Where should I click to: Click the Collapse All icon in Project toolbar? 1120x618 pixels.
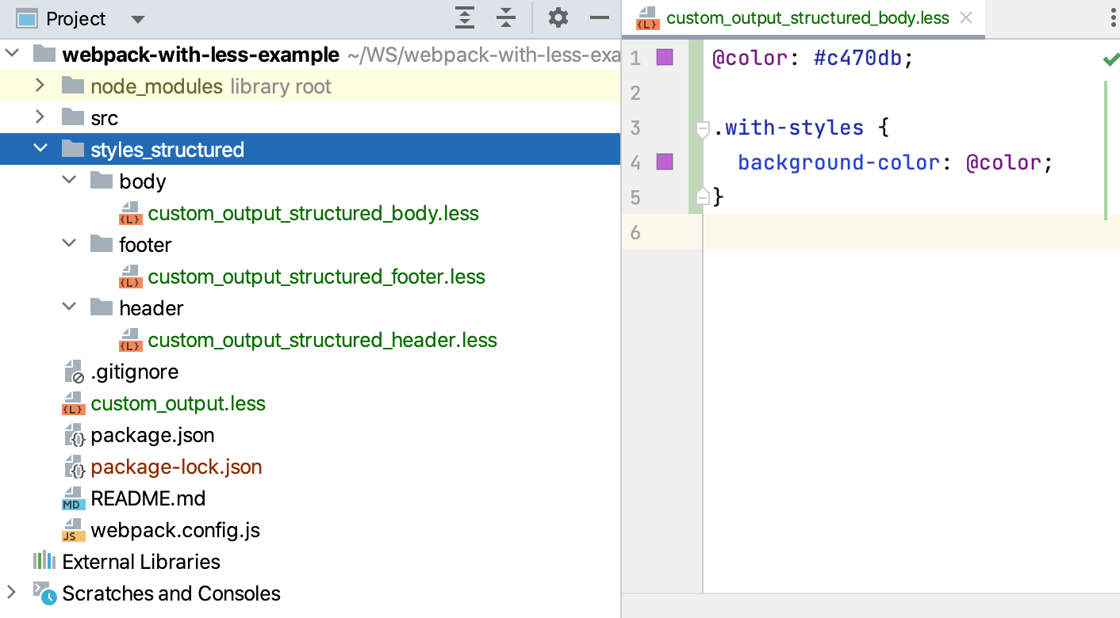pos(506,17)
